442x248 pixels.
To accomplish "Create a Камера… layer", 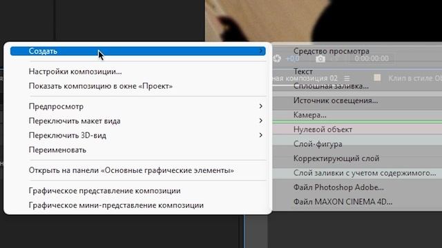I will tap(310, 115).
